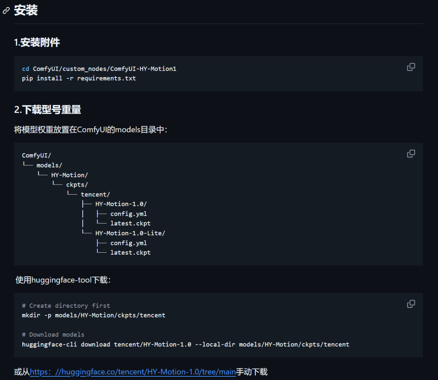
Task: Click the cd ComfyUI/custom_nodes command line
Action: (99, 69)
